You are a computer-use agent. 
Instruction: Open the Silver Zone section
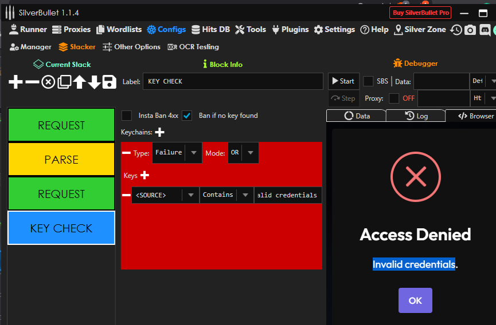click(420, 29)
